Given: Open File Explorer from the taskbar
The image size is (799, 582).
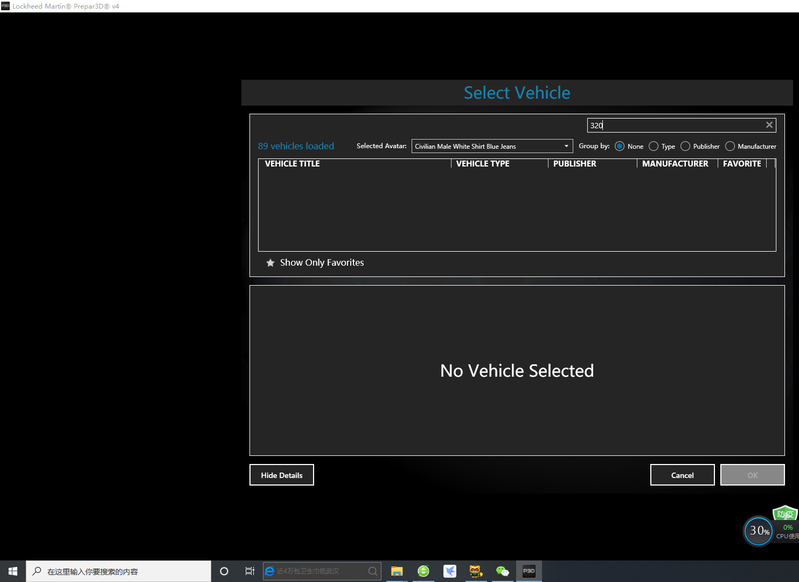Looking at the screenshot, I should [x=397, y=571].
